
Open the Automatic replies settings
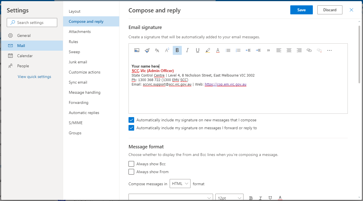pyautogui.click(x=84, y=113)
